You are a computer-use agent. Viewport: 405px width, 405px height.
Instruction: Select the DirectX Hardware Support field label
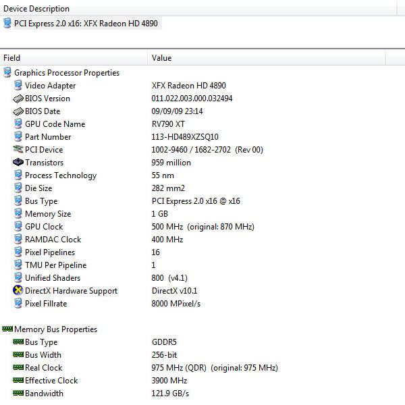point(72,291)
